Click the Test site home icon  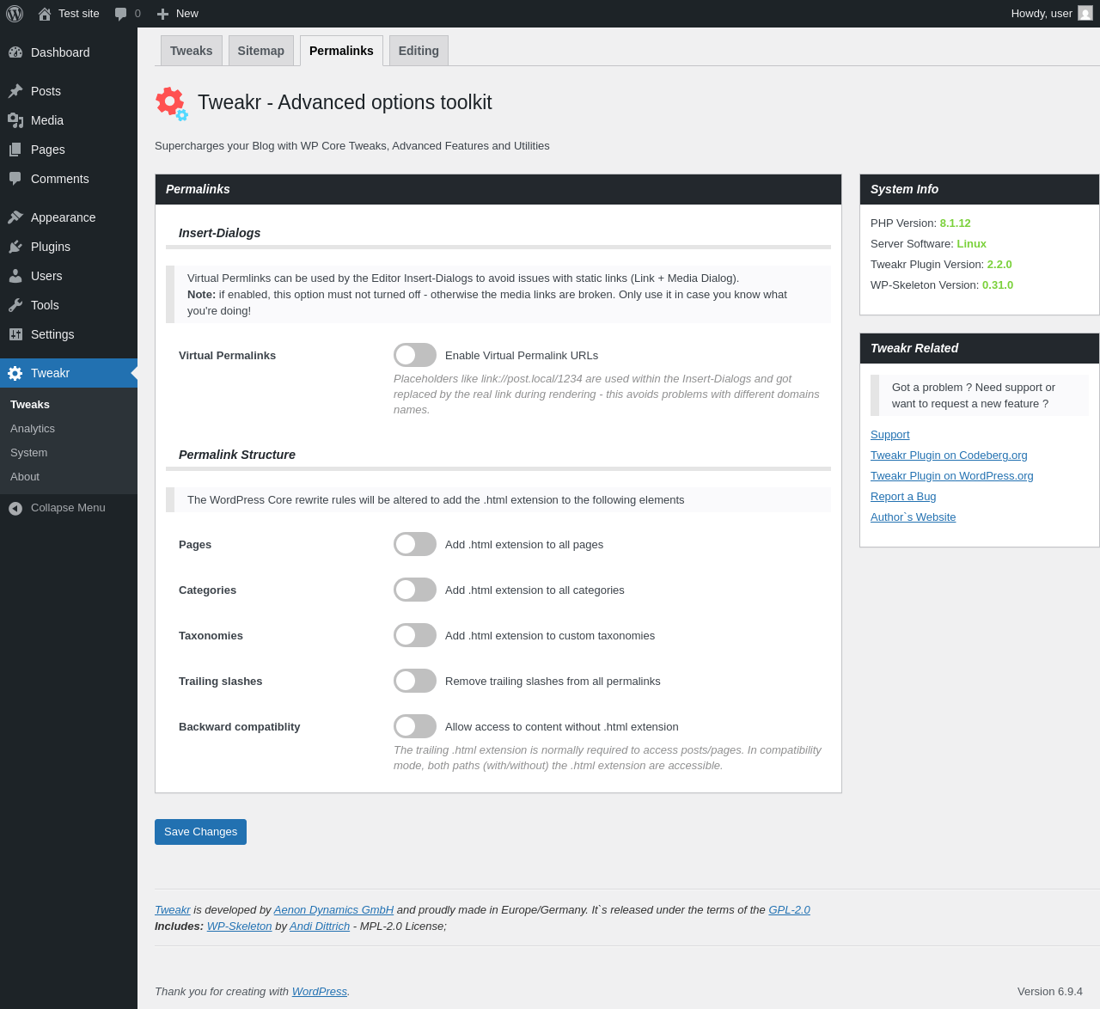coord(45,14)
